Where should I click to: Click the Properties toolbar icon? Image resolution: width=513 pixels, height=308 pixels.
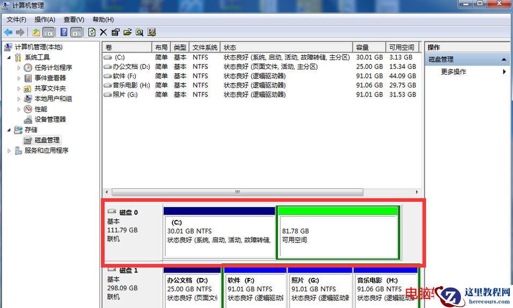tap(115, 32)
